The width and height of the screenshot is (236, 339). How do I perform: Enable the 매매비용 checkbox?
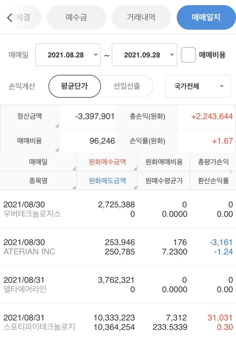[x=188, y=55]
